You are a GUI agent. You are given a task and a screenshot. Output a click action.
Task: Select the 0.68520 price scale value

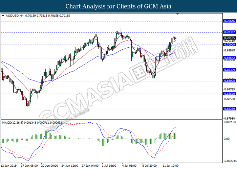click(x=230, y=99)
